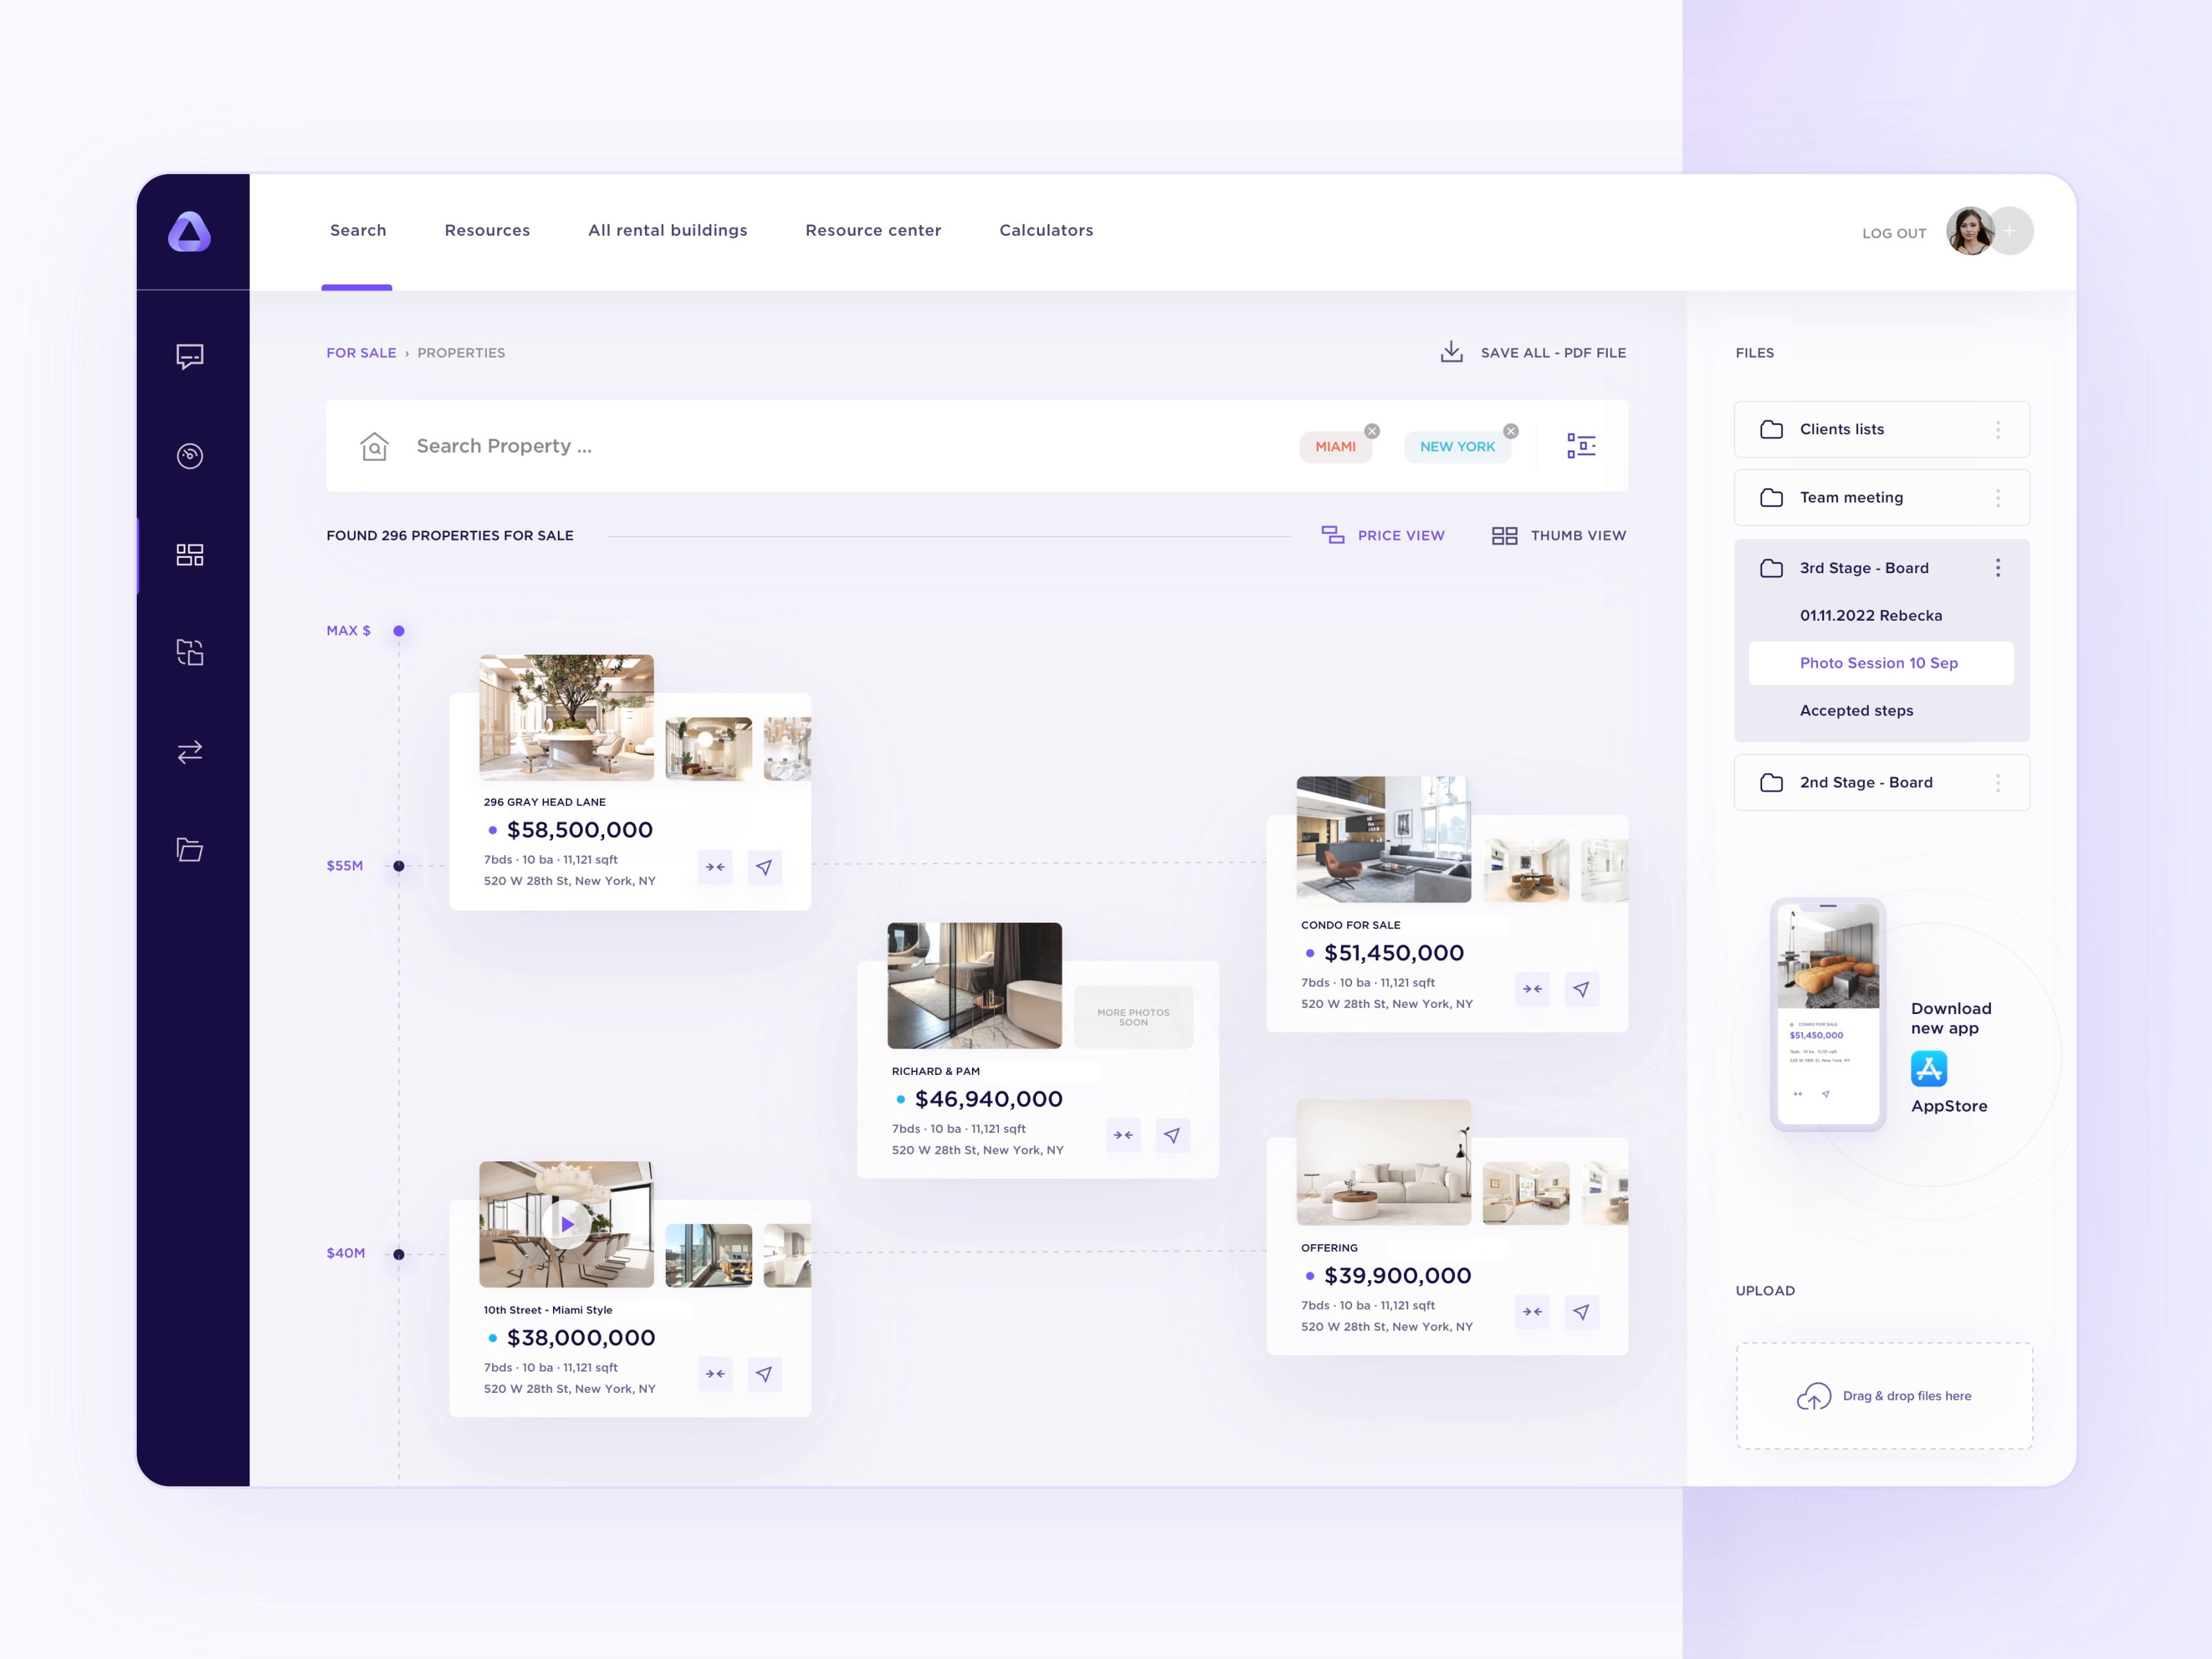Viewport: 2212px width, 1659px height.
Task: Click the dashboard gauge sidebar icon
Action: tap(190, 456)
